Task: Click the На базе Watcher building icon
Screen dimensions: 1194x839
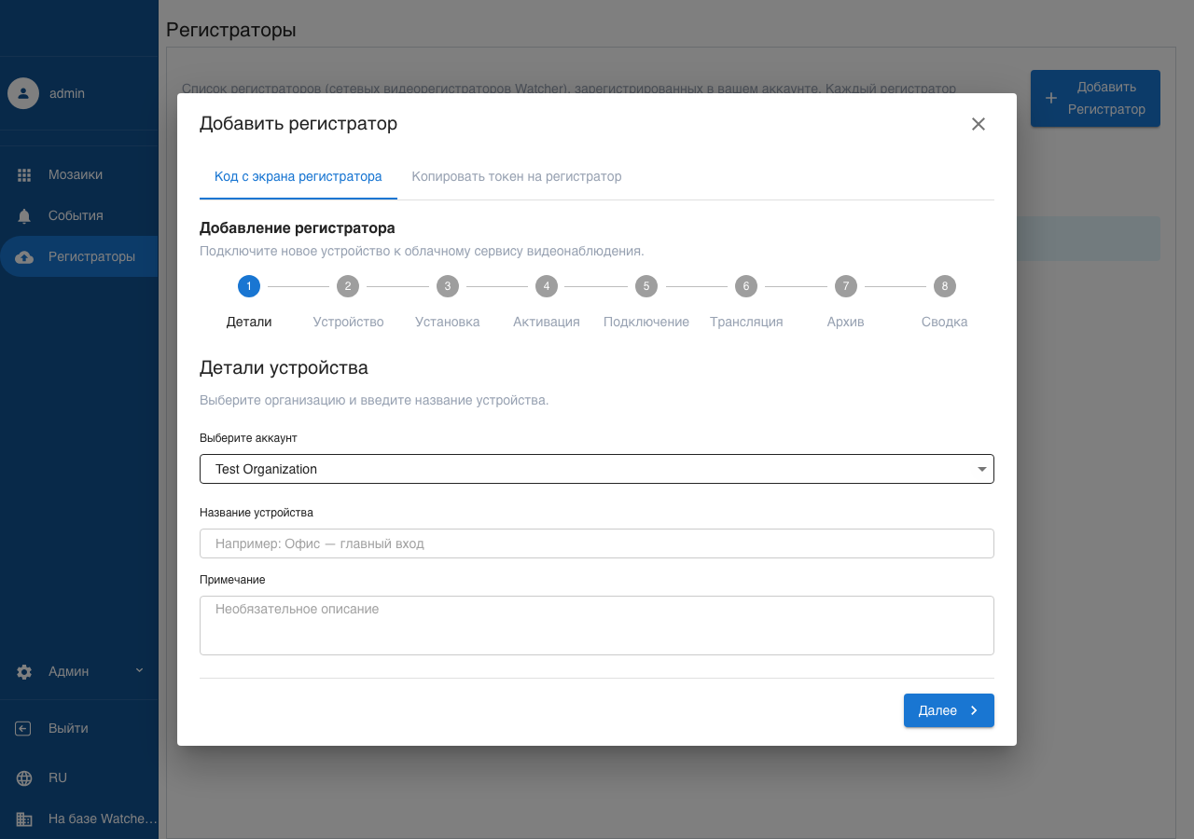Action: click(25, 819)
